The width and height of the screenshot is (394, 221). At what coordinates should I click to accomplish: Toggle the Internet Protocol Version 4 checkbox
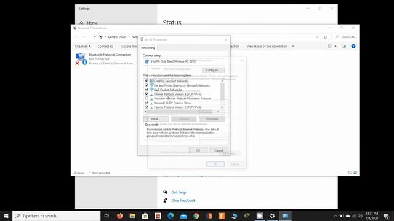[x=147, y=94]
